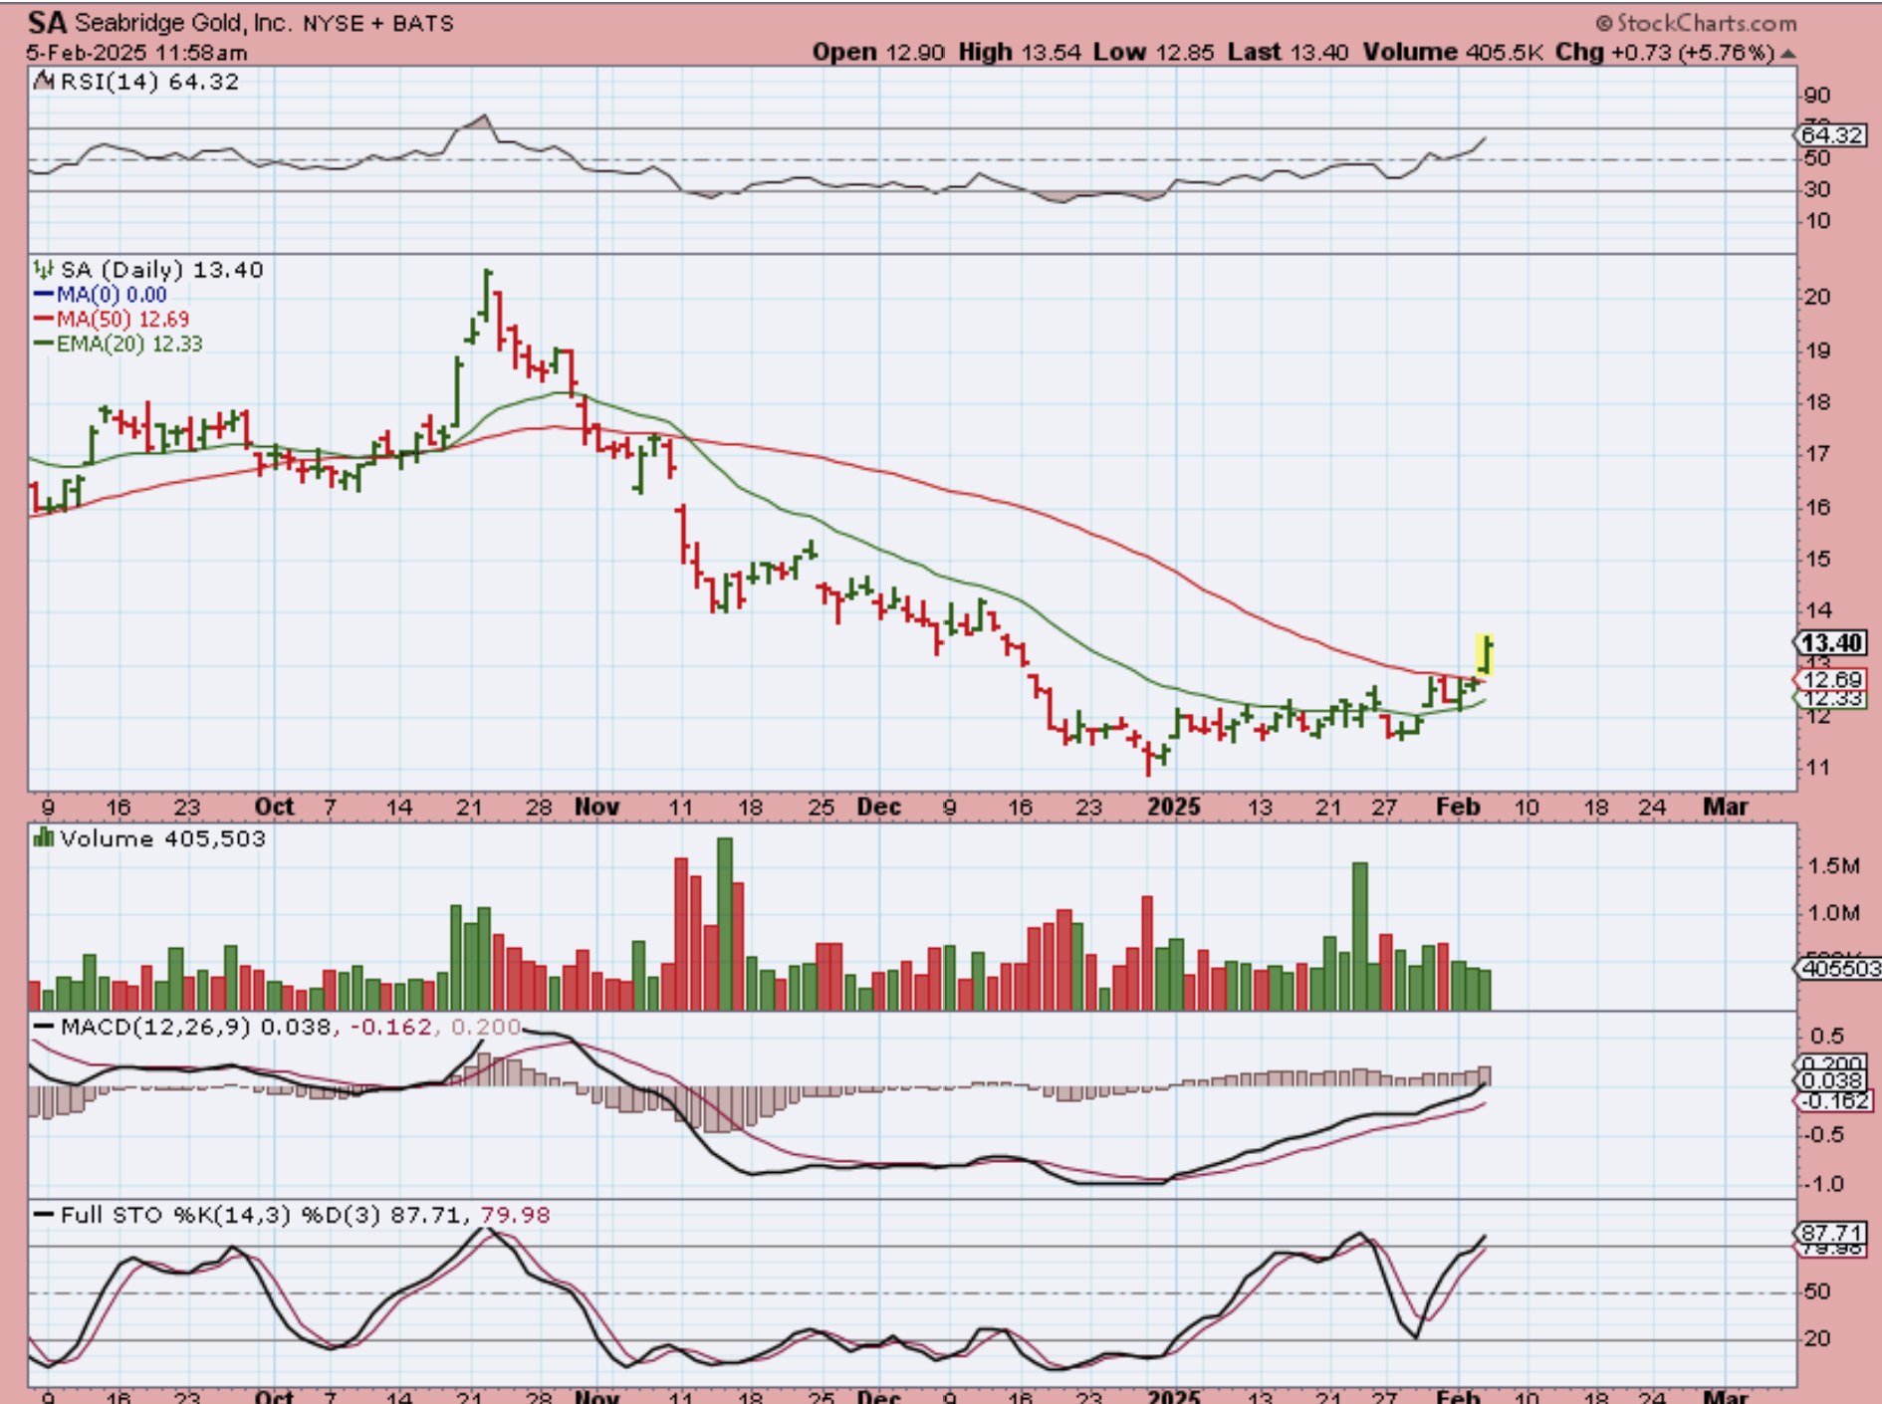1882x1404 pixels.
Task: Click the small triangle after the Chg value
Action: (1788, 54)
